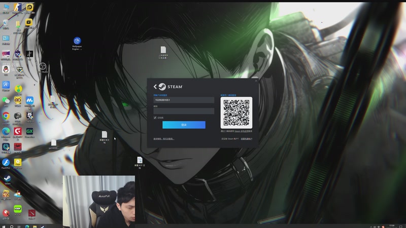Open the yellow PotPlayer desktop icon
Screen dimensions: 406x228
pos(18,164)
